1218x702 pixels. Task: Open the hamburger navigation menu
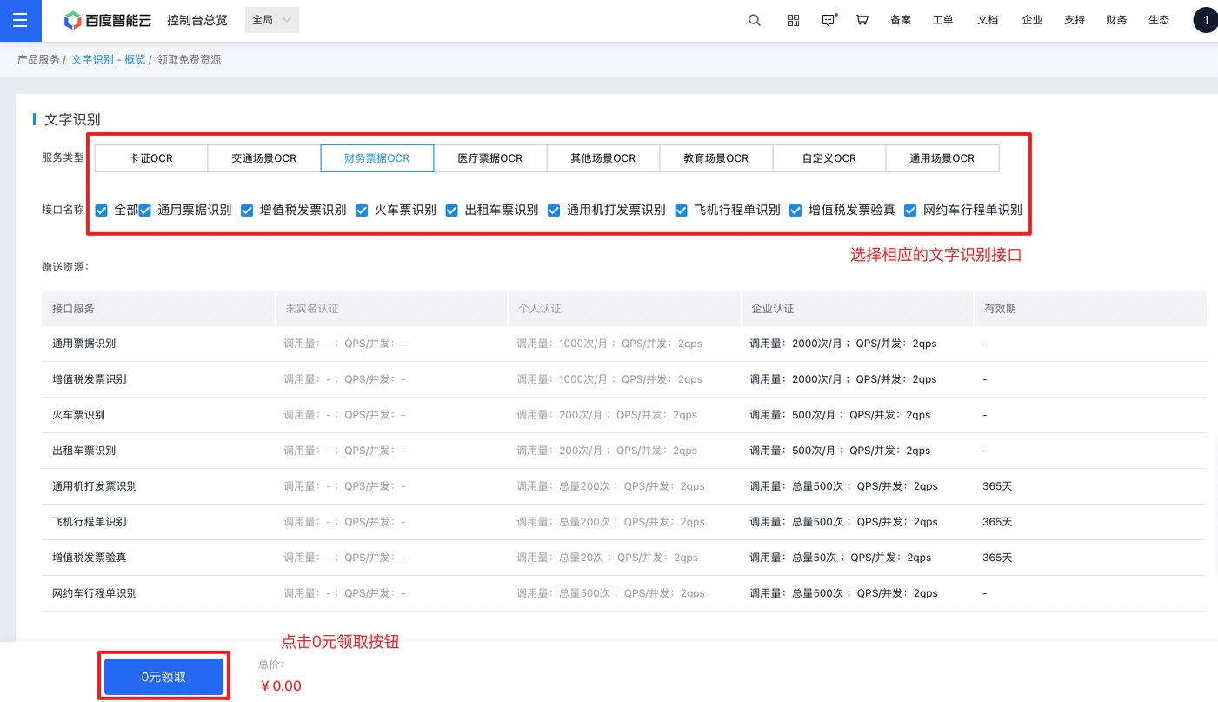[x=20, y=20]
